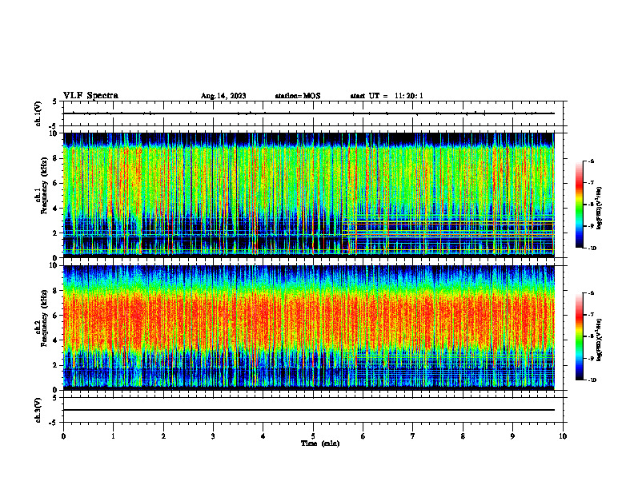Click the ch.3 voltage waveform trace
Viewport: 634px width, 489px height.
[309, 410]
